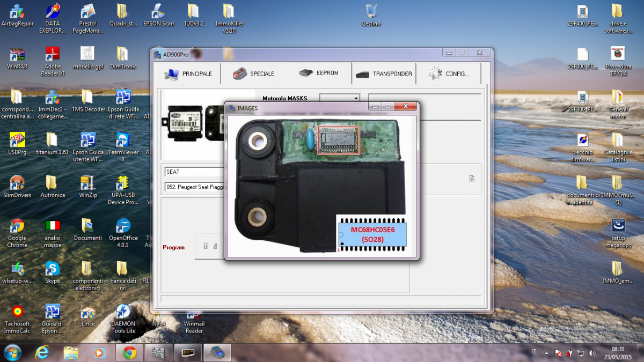Open documenti di identita folder
Image resolution: width=644 pixels, height=362 pixels.
tap(583, 189)
